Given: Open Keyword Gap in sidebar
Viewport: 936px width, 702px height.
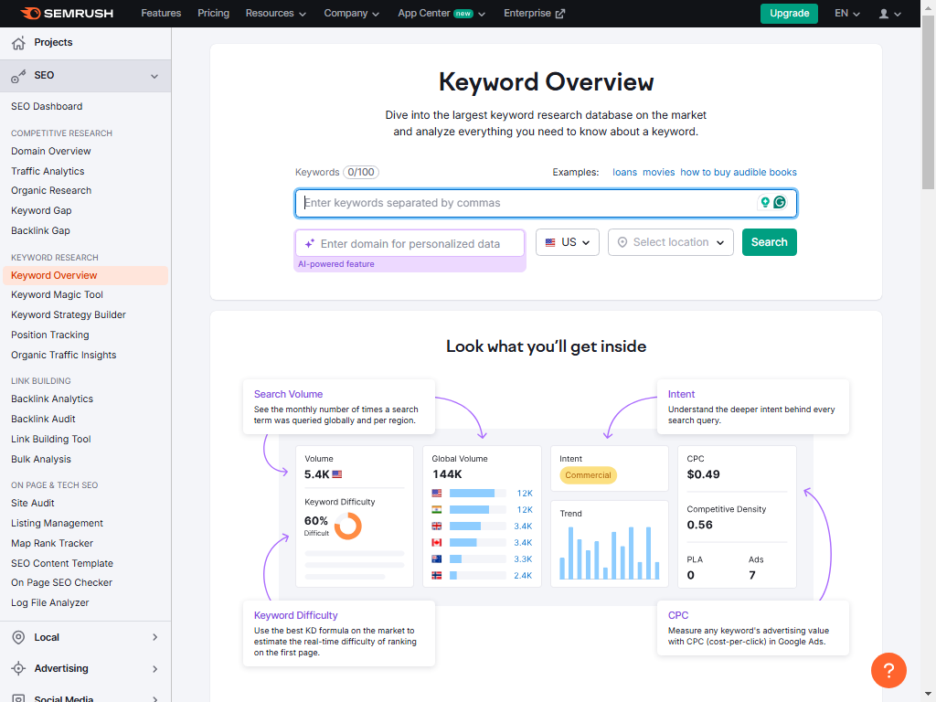Looking at the screenshot, I should coord(41,211).
